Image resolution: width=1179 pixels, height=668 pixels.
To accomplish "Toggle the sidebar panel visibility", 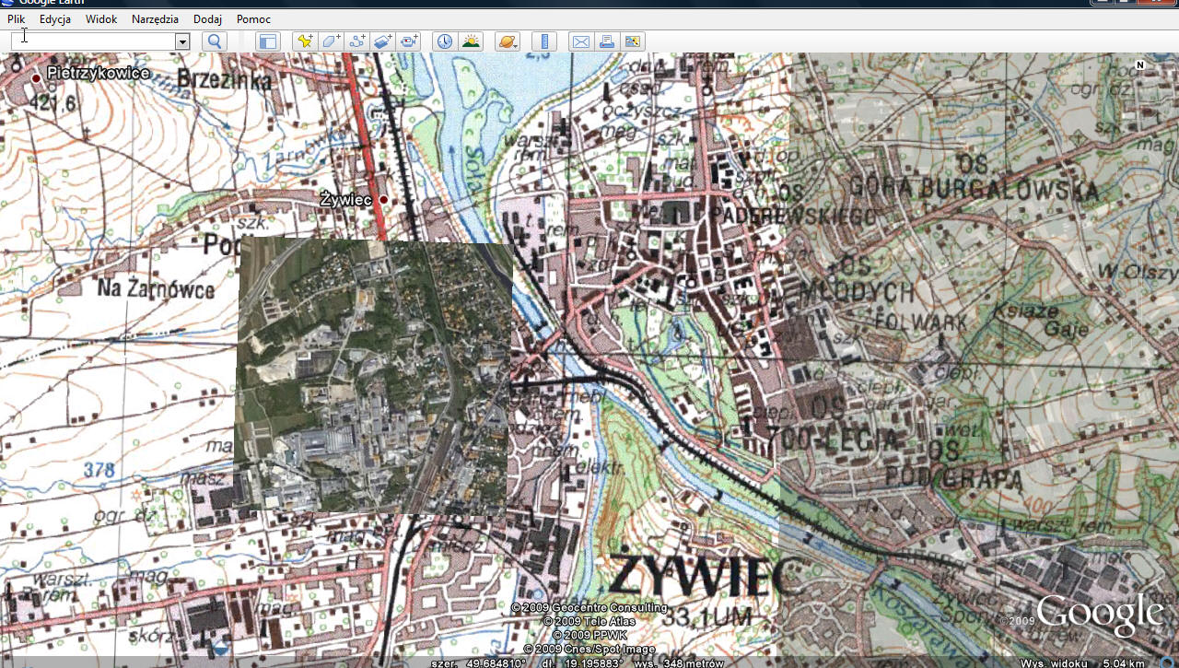I will coord(267,41).
